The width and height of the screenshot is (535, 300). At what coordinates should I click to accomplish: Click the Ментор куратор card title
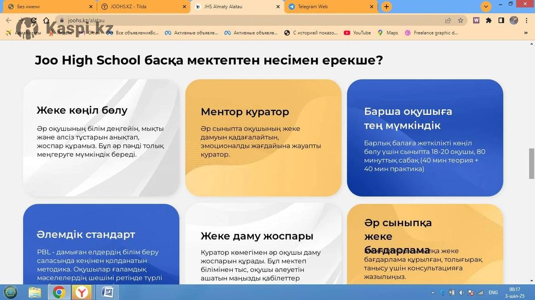click(245, 112)
